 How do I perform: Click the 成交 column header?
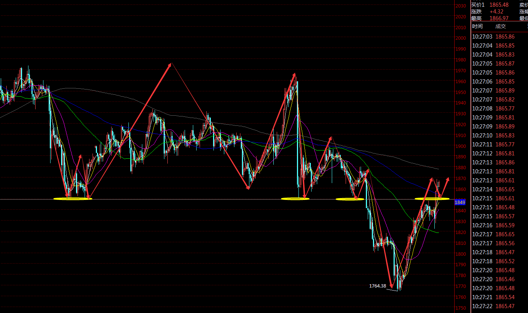click(501, 26)
